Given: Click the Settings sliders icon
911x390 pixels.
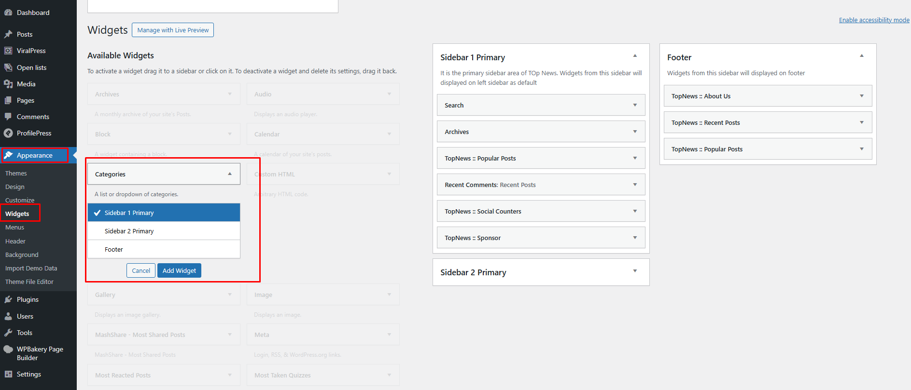Looking at the screenshot, I should tap(8, 374).
